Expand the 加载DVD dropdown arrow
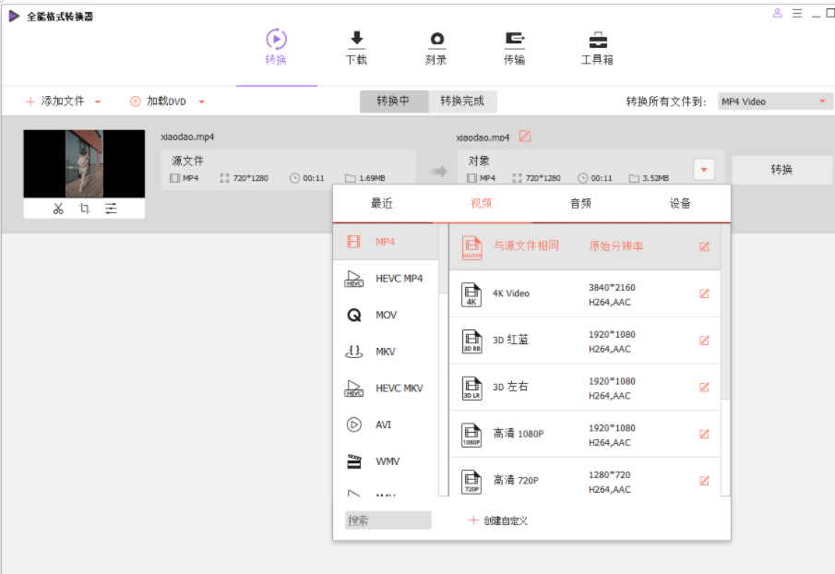835x574 pixels. tap(201, 102)
